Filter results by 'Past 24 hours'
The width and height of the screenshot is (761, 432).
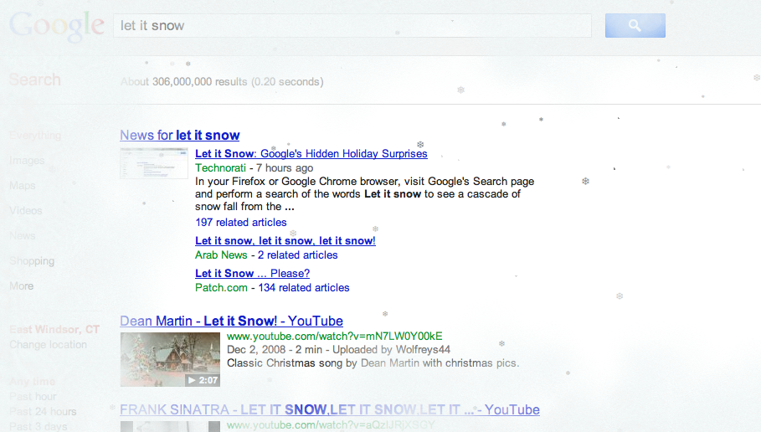click(43, 412)
